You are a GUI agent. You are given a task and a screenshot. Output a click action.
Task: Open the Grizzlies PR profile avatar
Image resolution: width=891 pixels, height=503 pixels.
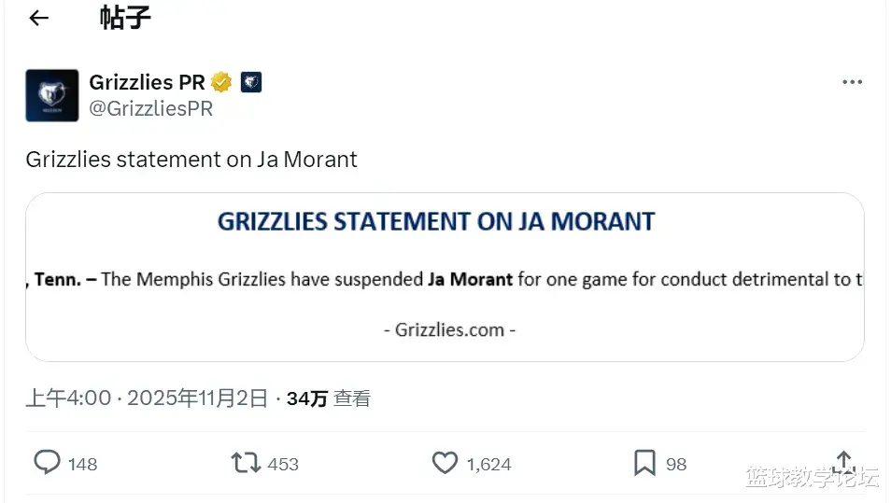[51, 95]
